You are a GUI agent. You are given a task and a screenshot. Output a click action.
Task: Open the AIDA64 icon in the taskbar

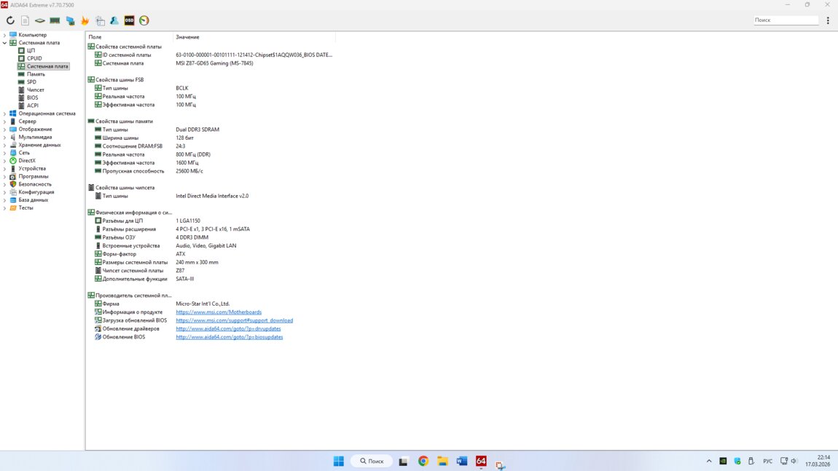coord(481,461)
